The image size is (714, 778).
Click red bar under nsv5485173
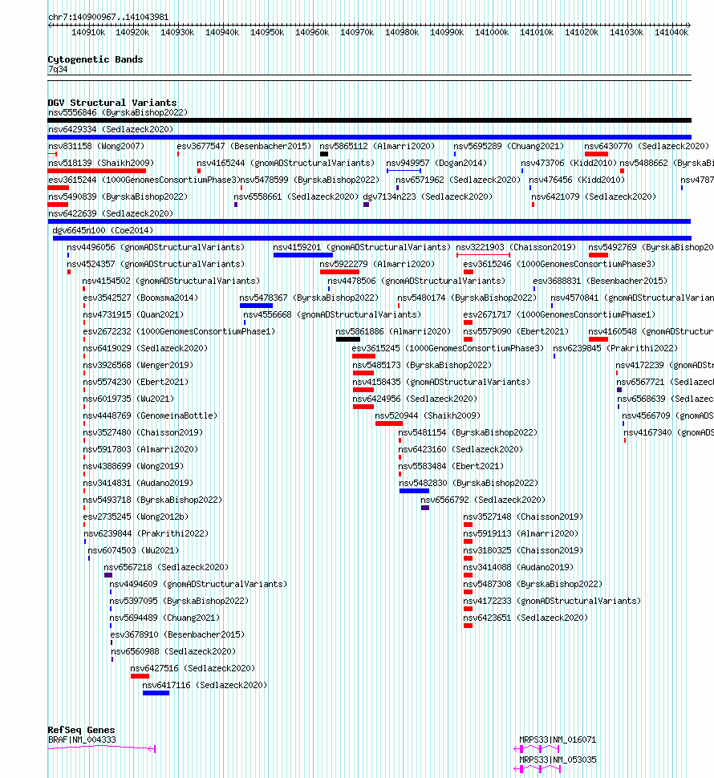click(363, 373)
